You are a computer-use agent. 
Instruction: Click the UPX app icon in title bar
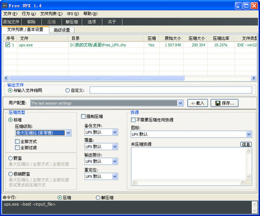(5, 6)
